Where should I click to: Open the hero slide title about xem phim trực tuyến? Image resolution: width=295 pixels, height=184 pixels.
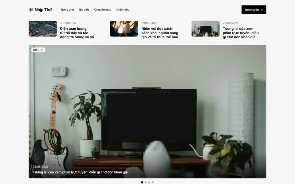click(x=80, y=172)
